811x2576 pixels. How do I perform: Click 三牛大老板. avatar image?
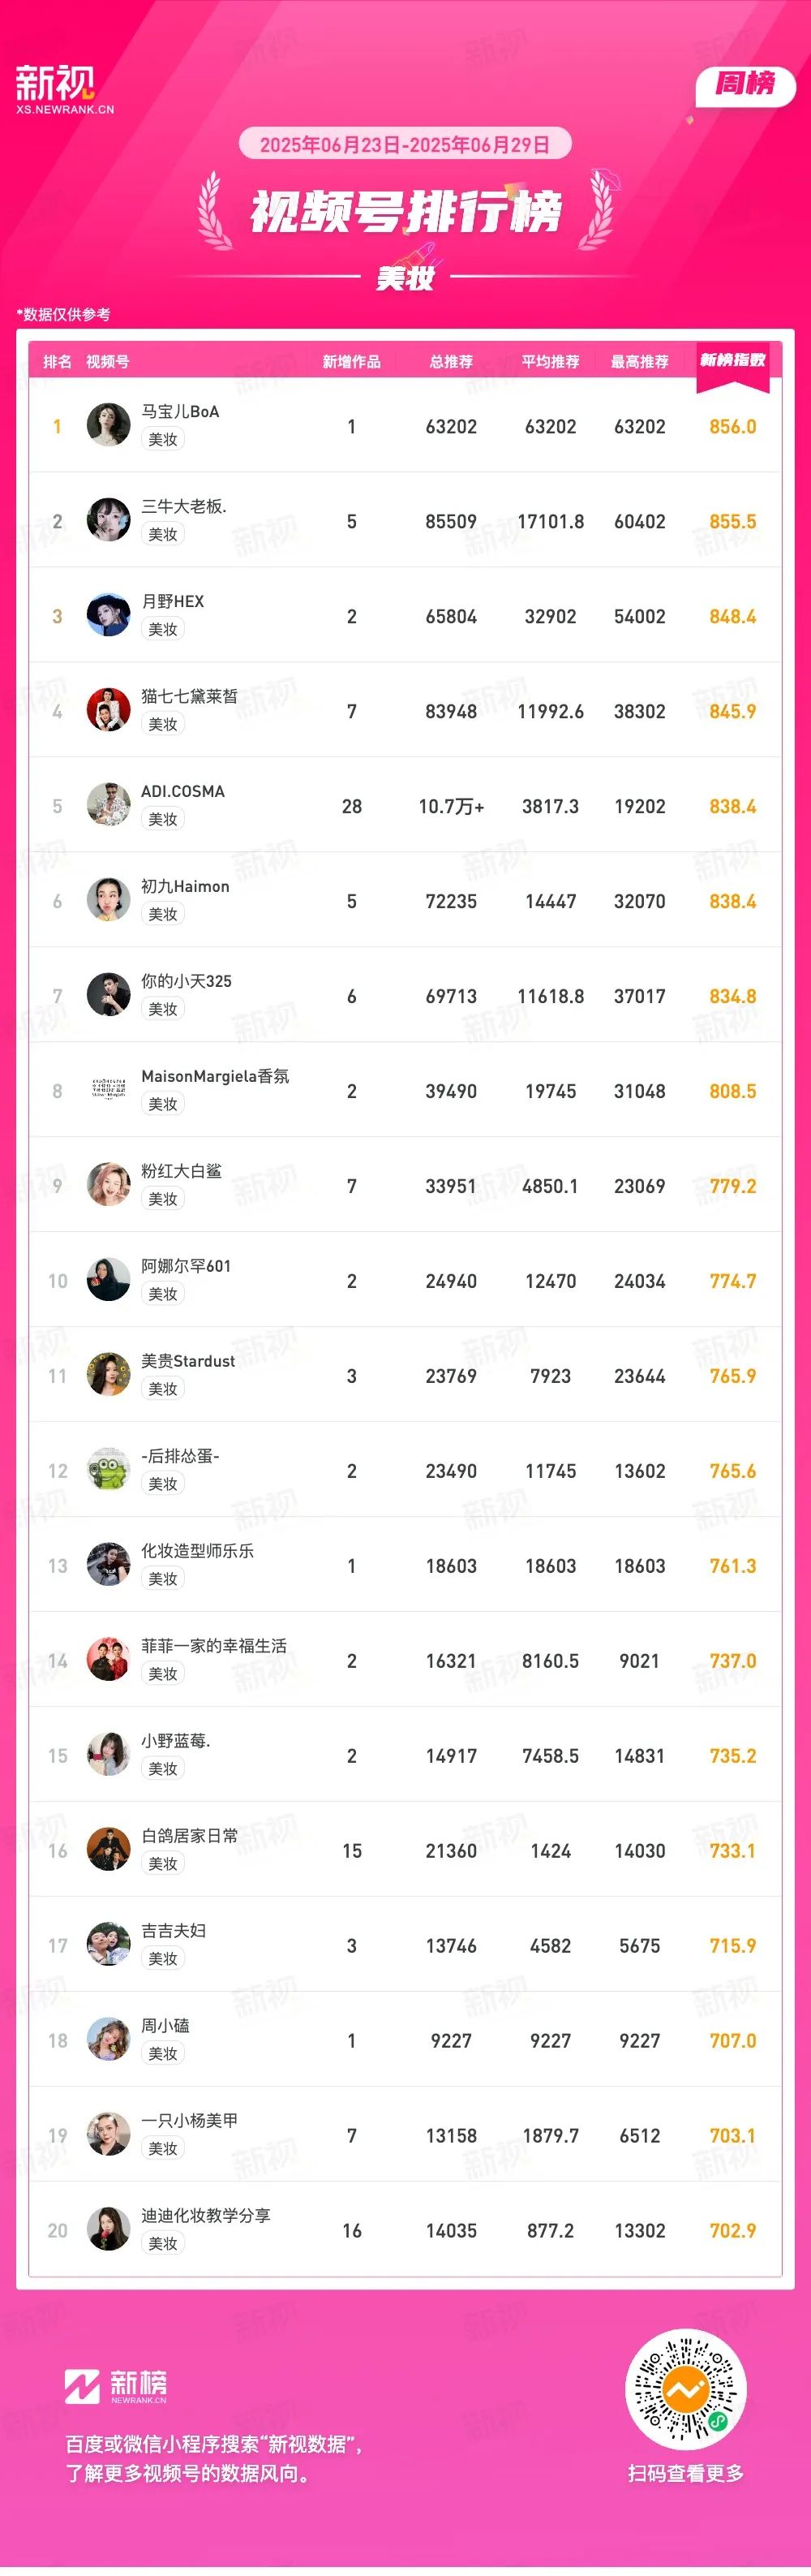(x=109, y=520)
